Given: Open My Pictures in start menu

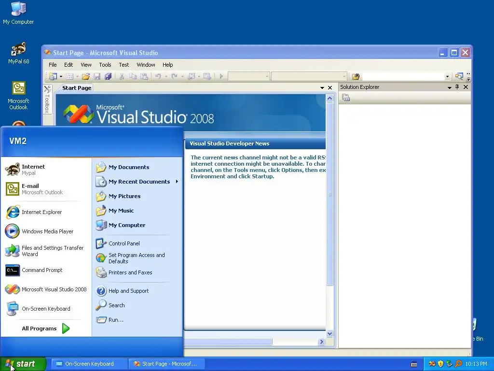Looking at the screenshot, I should pos(137,196).
